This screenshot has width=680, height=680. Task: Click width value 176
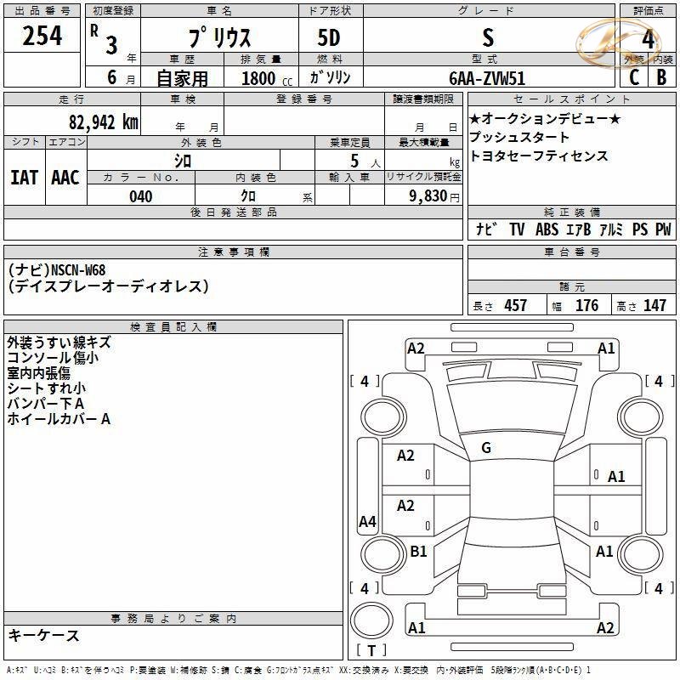coord(586,306)
